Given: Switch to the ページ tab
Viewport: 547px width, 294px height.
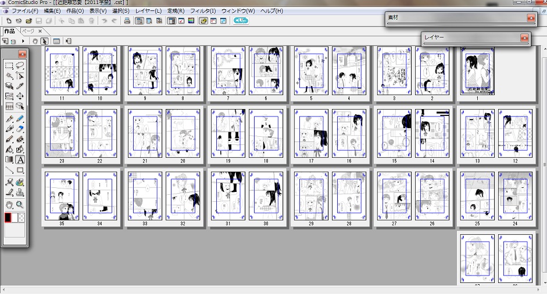Looking at the screenshot, I should click(x=28, y=31).
